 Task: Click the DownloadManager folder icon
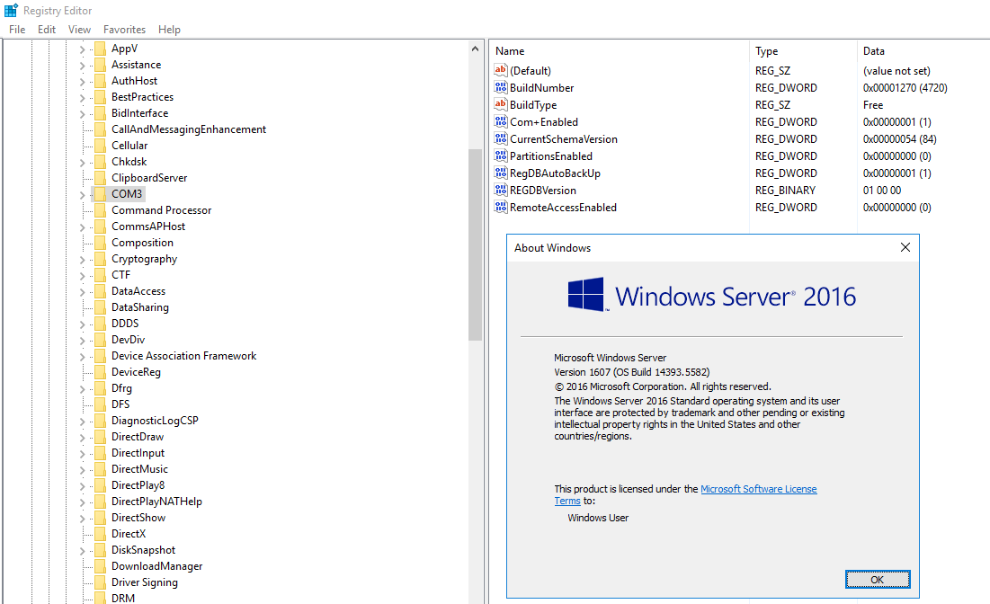point(100,566)
